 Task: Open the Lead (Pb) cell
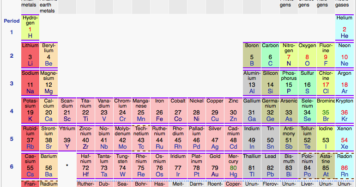tap(270, 166)
